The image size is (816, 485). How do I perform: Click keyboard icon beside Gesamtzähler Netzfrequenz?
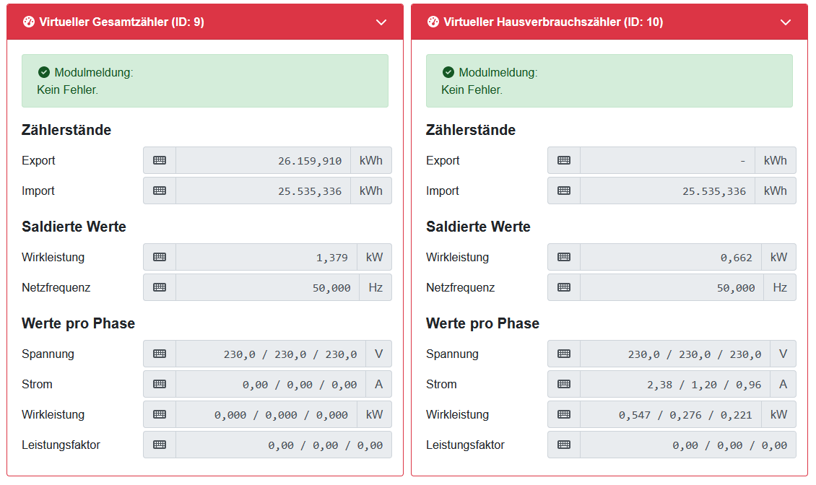160,287
